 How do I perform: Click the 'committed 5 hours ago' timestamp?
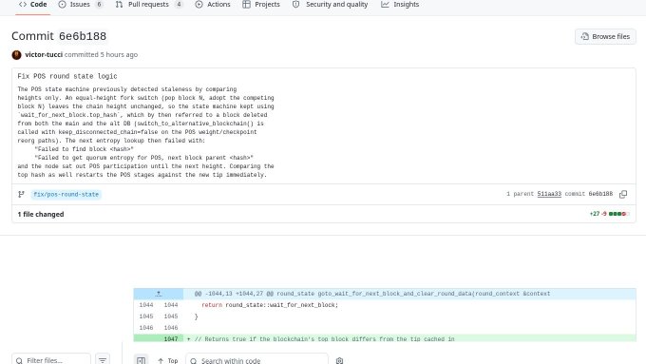(101, 54)
